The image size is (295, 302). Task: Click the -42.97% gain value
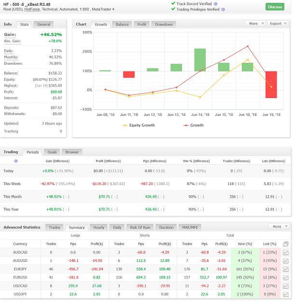coord(47,184)
